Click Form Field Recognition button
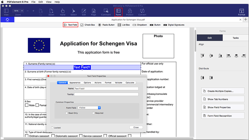Screen dimensions: 249x140 click(223, 116)
